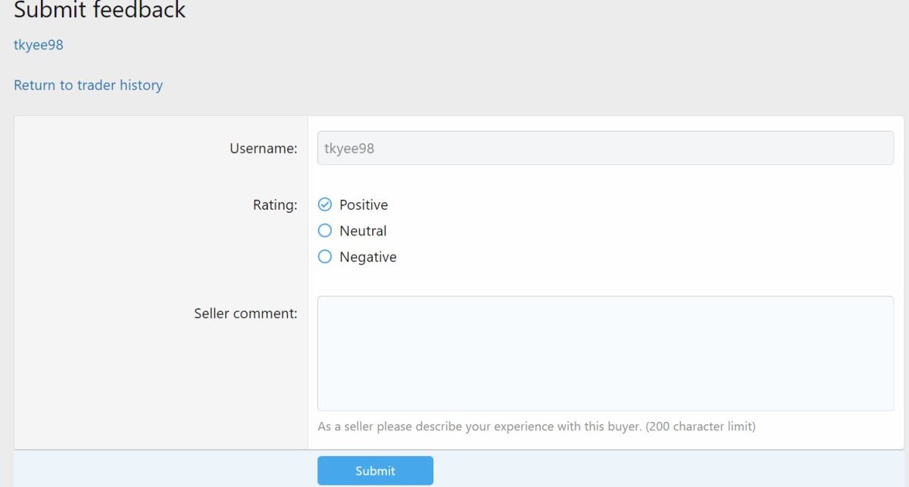Click the 200 character limit hint text
909x487 pixels.
(x=536, y=426)
